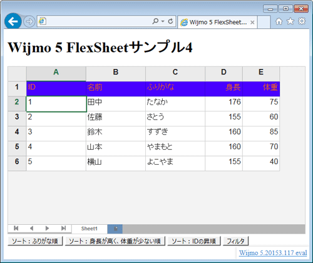Screen dimensions: 313x263
Task: Select the cell containing 鈴木
Action: pyautogui.click(x=116, y=133)
